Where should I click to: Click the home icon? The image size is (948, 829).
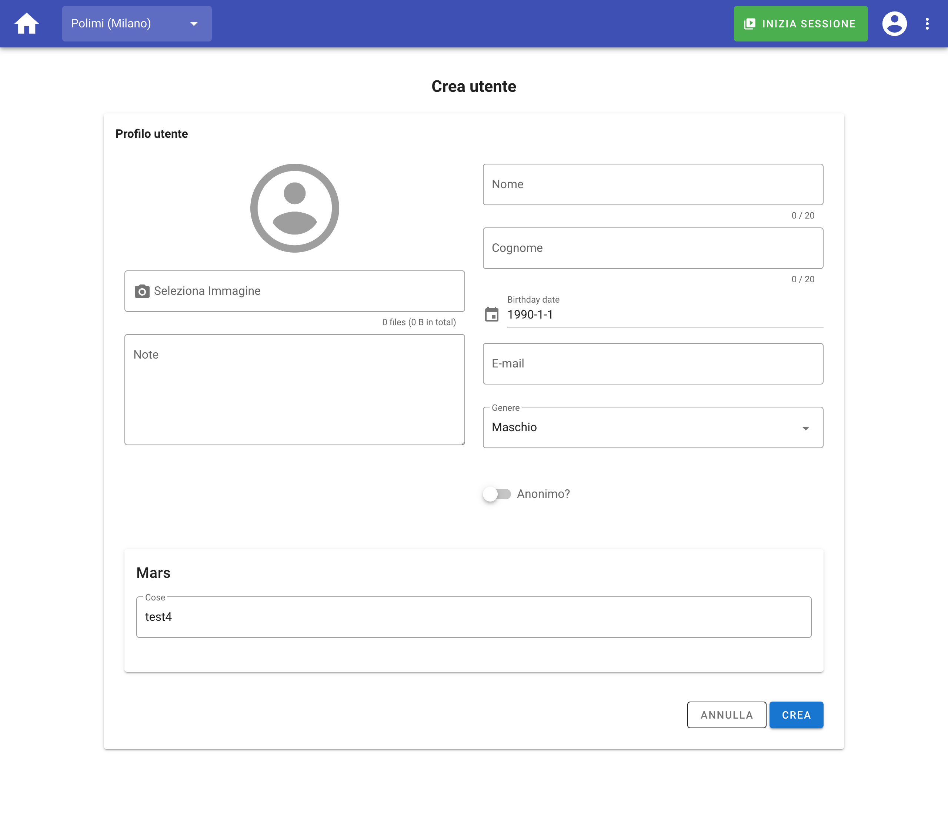[26, 24]
